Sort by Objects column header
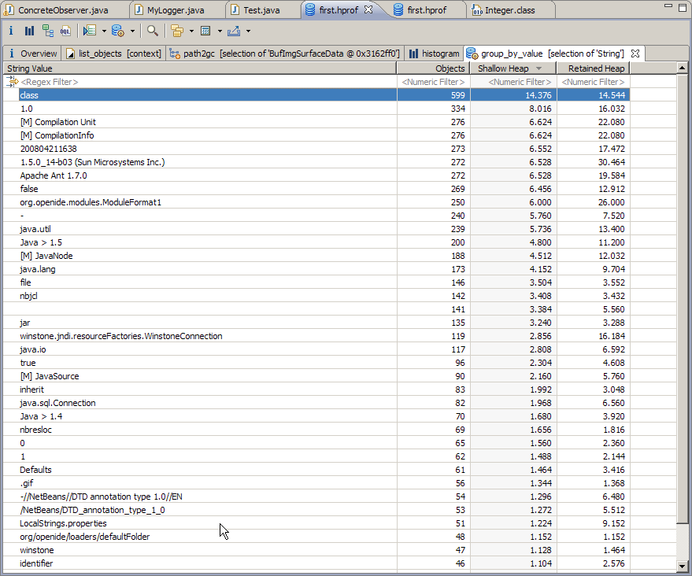This screenshot has width=692, height=576. click(433, 68)
